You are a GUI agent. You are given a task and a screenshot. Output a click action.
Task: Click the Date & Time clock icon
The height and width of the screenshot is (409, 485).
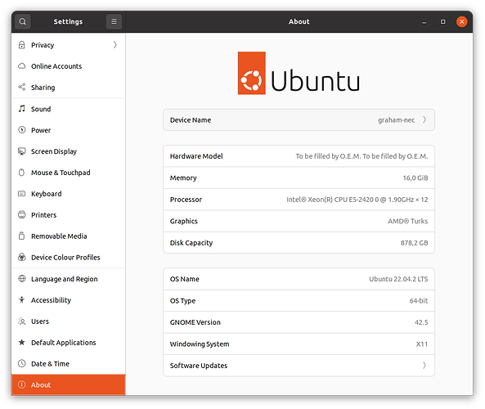point(21,363)
